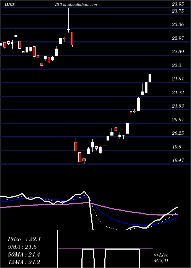Click the tall-wick candle reaching 23.95

[x=68, y=20]
